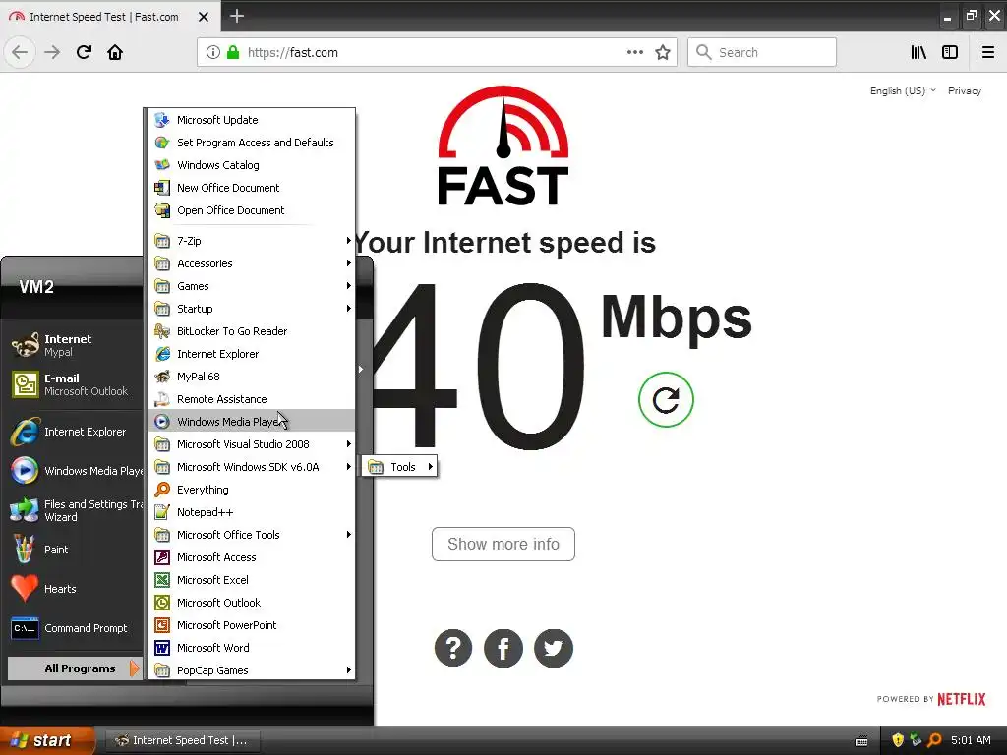Screen dimensions: 1007x755
Task: Launch Hearts from Start menu
Action: tap(75, 589)
